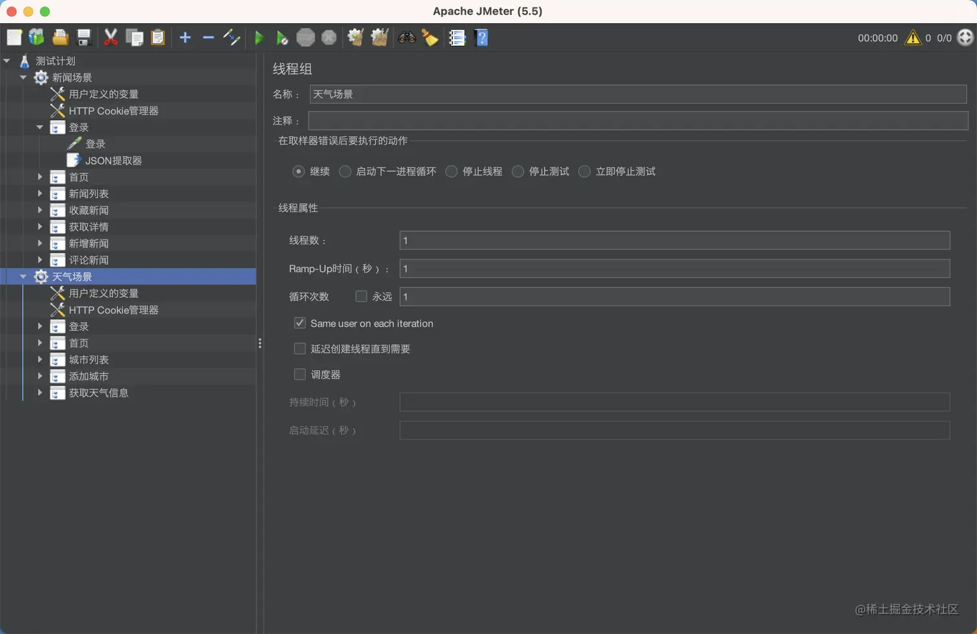This screenshot has height=634, width=977.
Task: Click the Reset search icon
Action: (430, 37)
